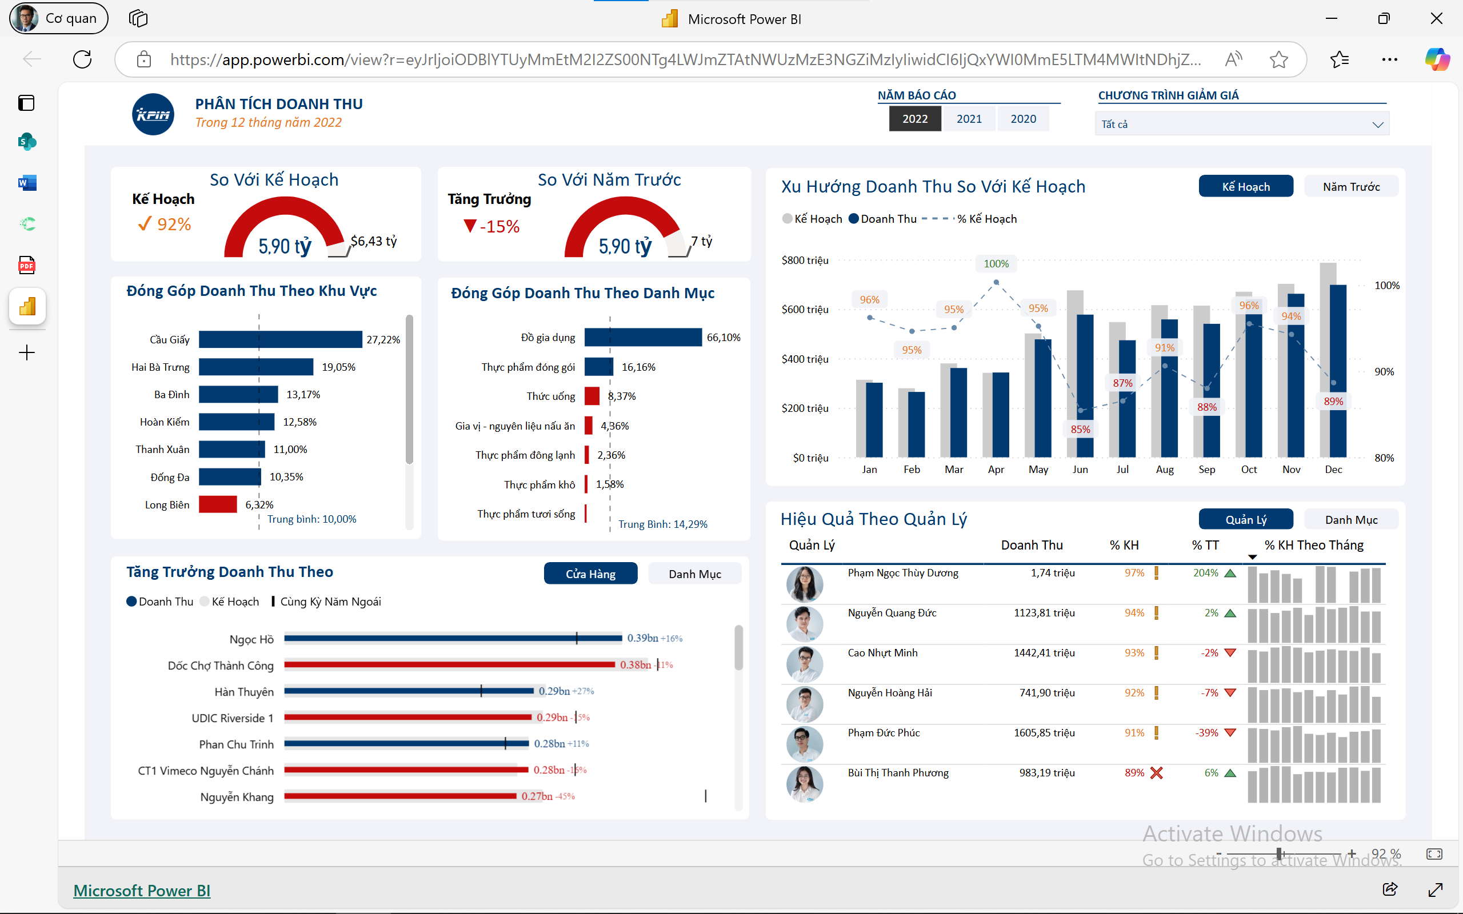Viewport: 1463px width, 914px height.
Task: Click the SharePoint sidebar icon
Action: 27,142
